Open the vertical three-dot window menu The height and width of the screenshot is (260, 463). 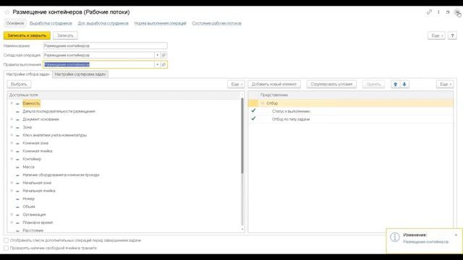(438, 12)
